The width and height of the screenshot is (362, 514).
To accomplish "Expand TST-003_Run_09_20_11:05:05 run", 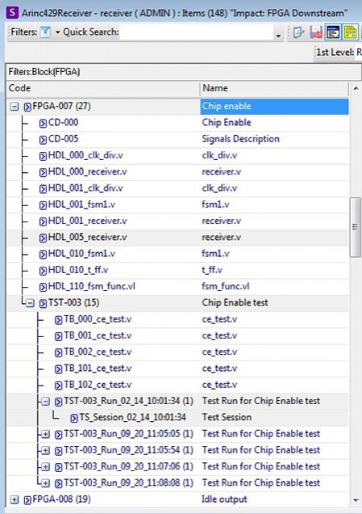I will click(45, 434).
